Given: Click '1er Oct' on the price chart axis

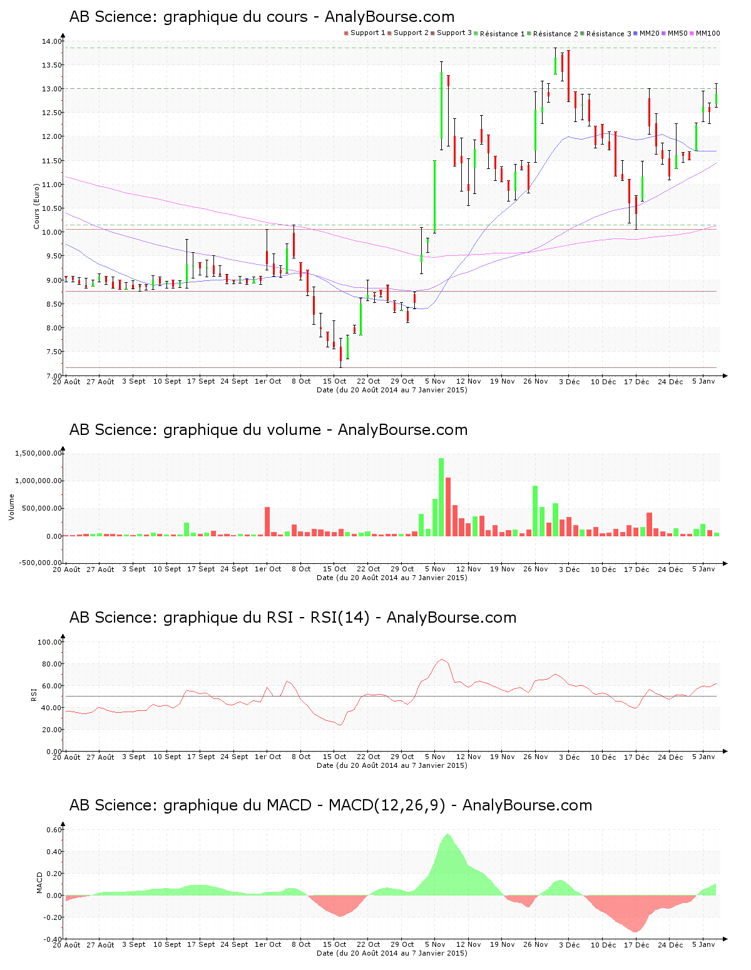Looking at the screenshot, I should click(268, 381).
